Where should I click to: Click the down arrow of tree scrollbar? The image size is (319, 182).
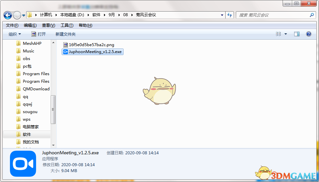(x=53, y=145)
